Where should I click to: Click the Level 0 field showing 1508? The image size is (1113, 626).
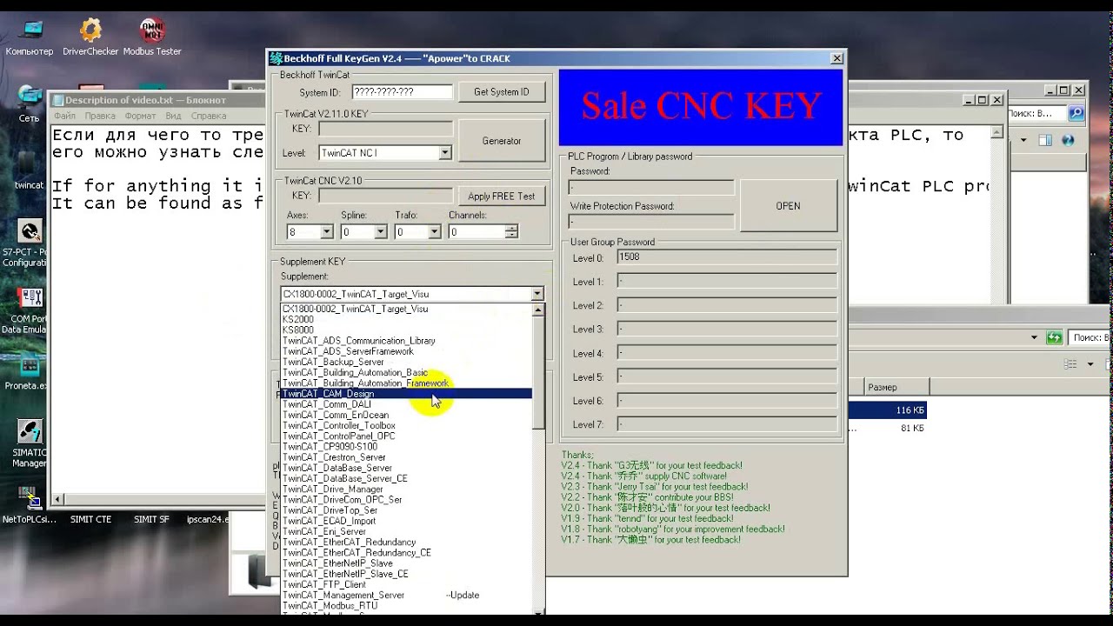pyautogui.click(x=727, y=257)
